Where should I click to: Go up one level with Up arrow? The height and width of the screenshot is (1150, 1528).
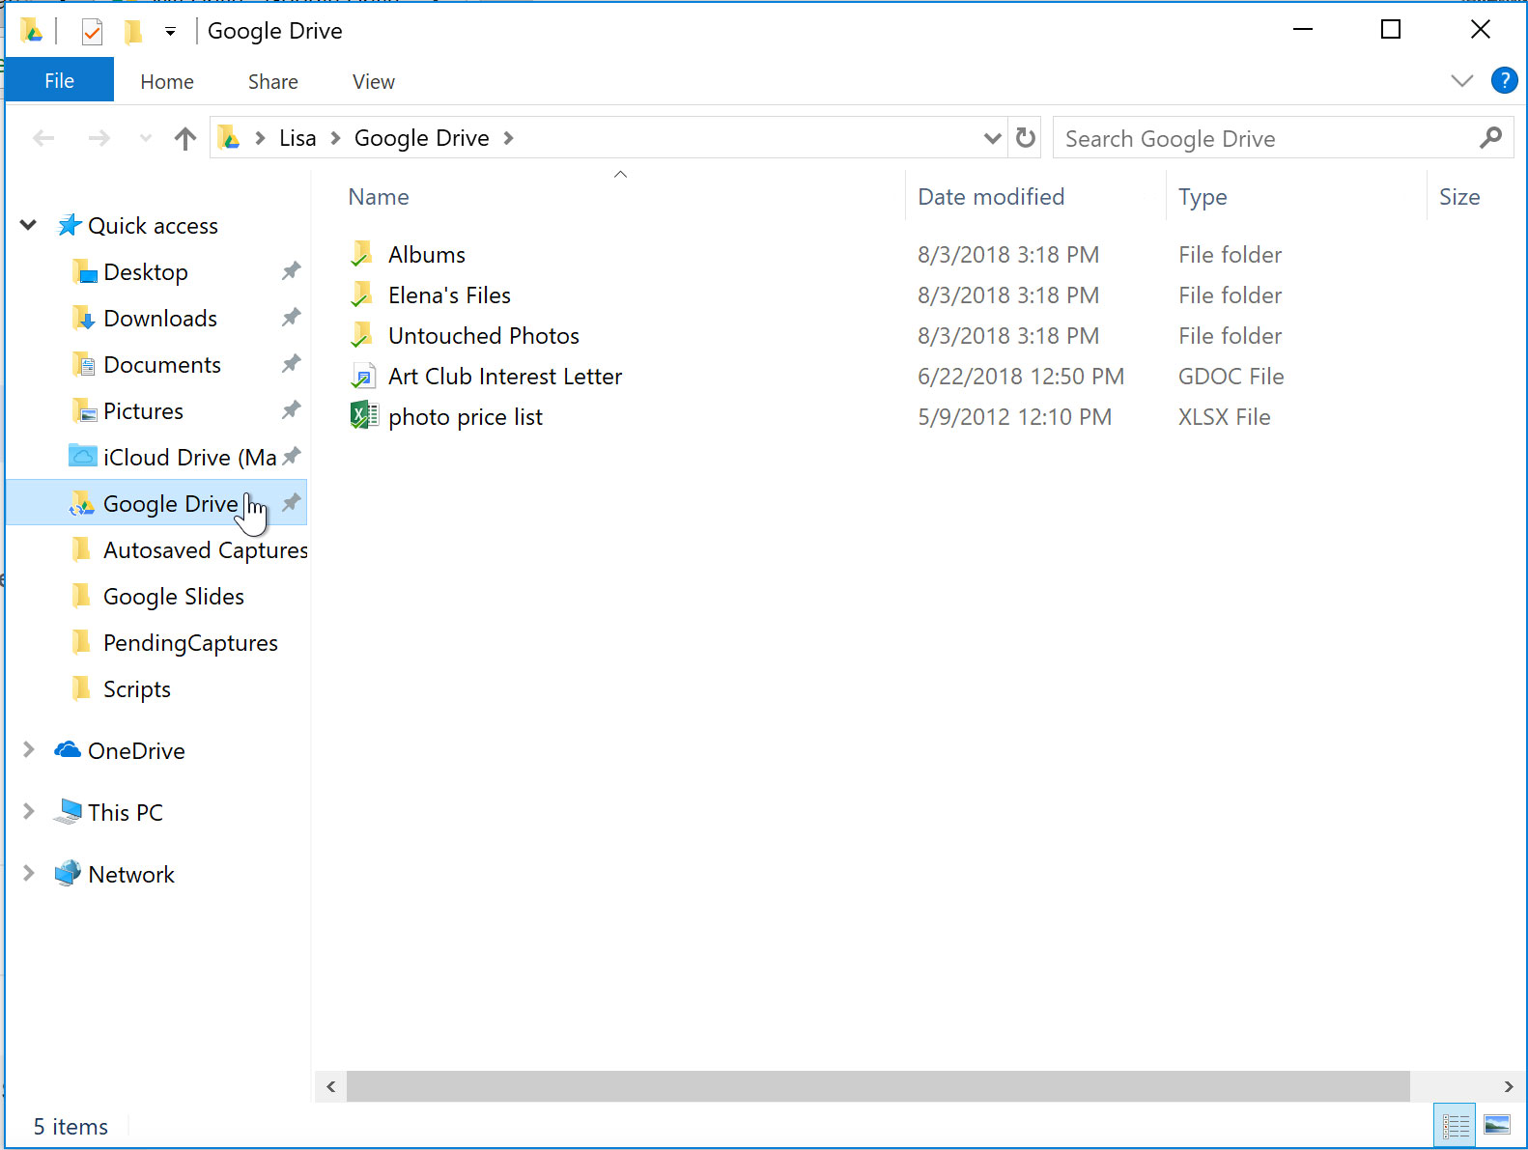(185, 138)
